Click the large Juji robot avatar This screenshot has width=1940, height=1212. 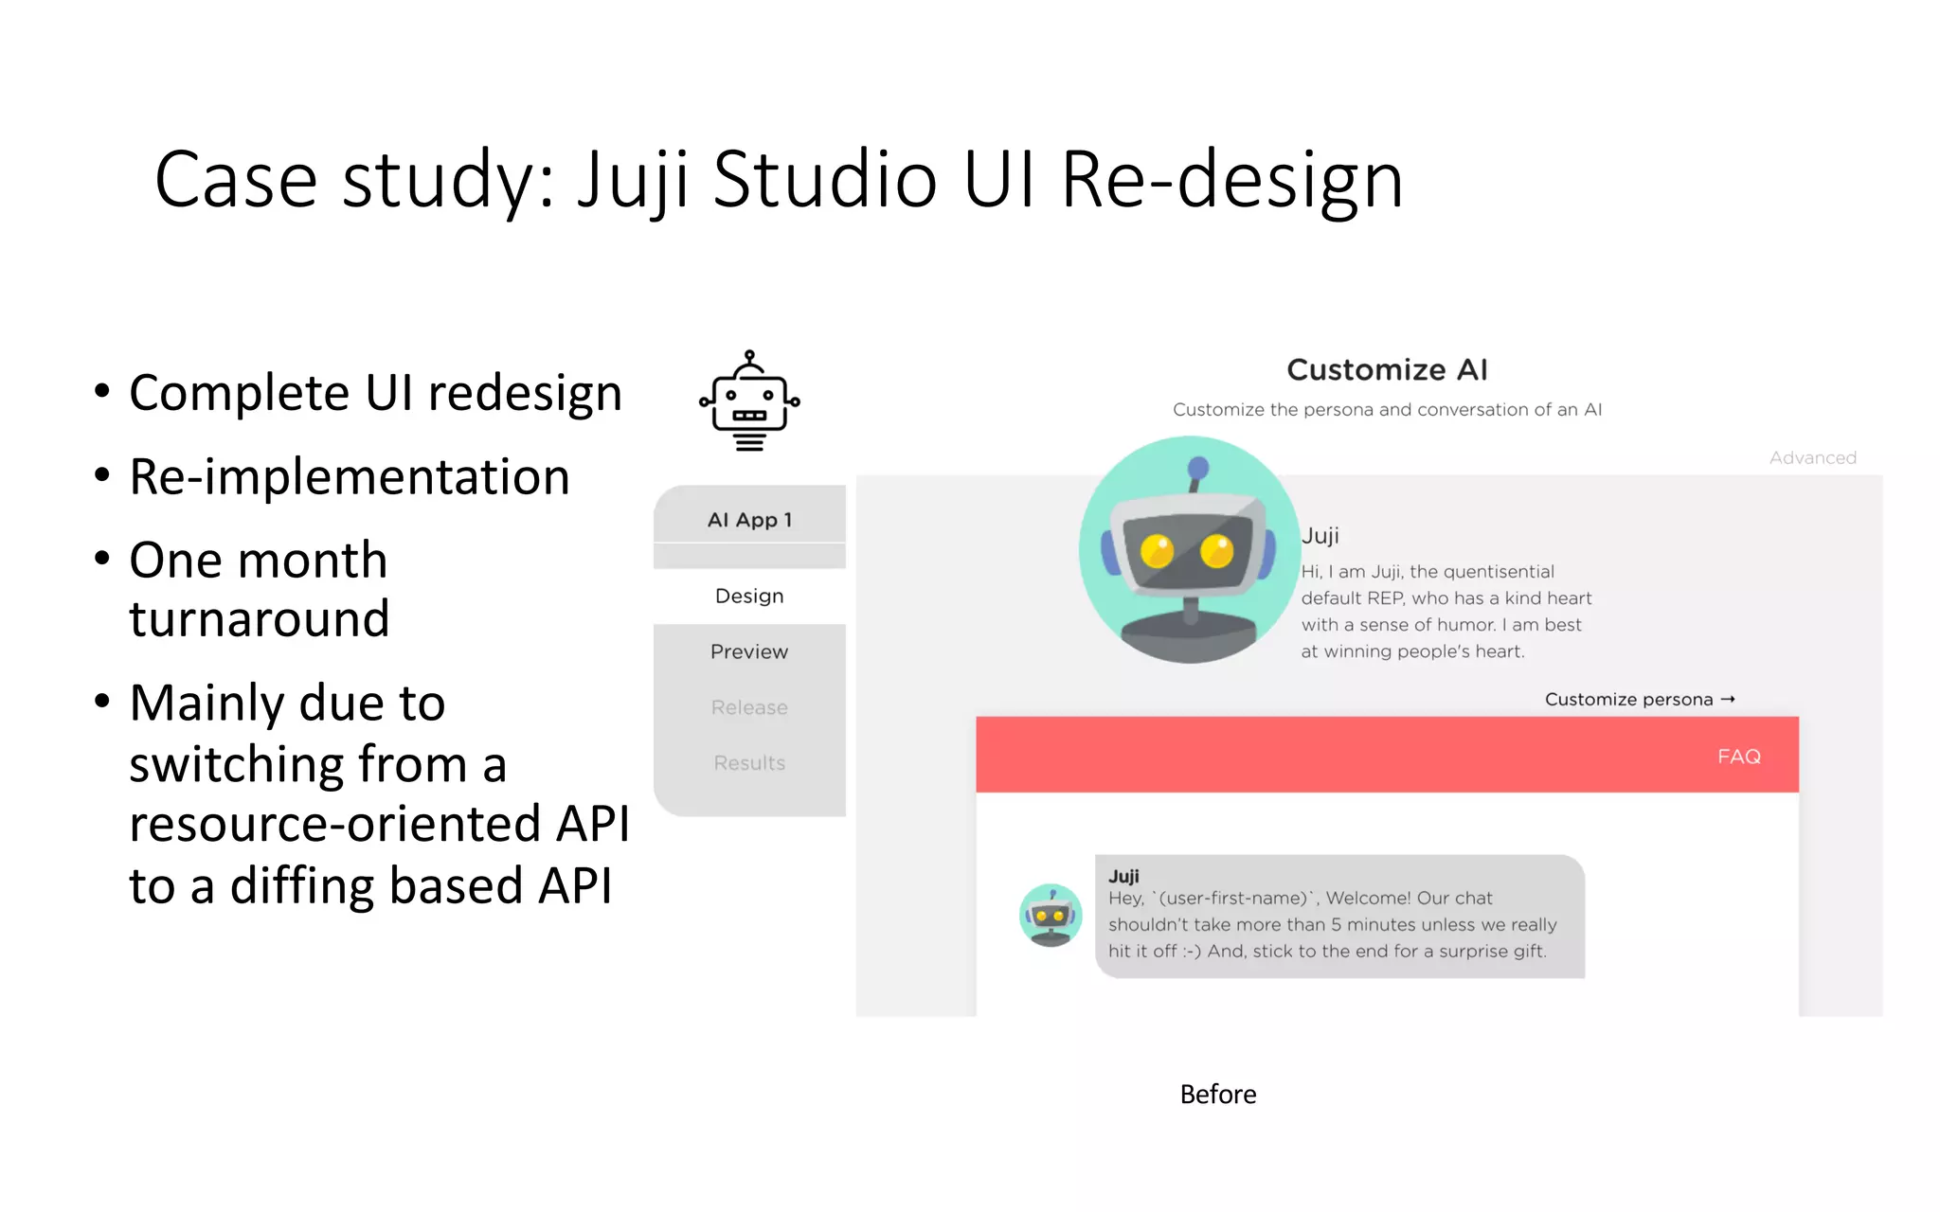1190,549
